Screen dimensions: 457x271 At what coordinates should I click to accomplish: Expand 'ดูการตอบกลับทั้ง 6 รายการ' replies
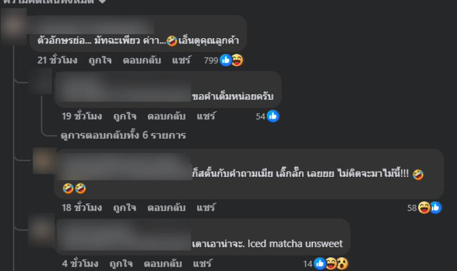coord(123,135)
